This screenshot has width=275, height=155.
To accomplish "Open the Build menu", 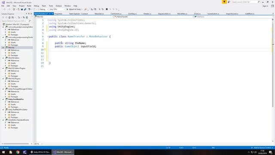I will point(29,6).
